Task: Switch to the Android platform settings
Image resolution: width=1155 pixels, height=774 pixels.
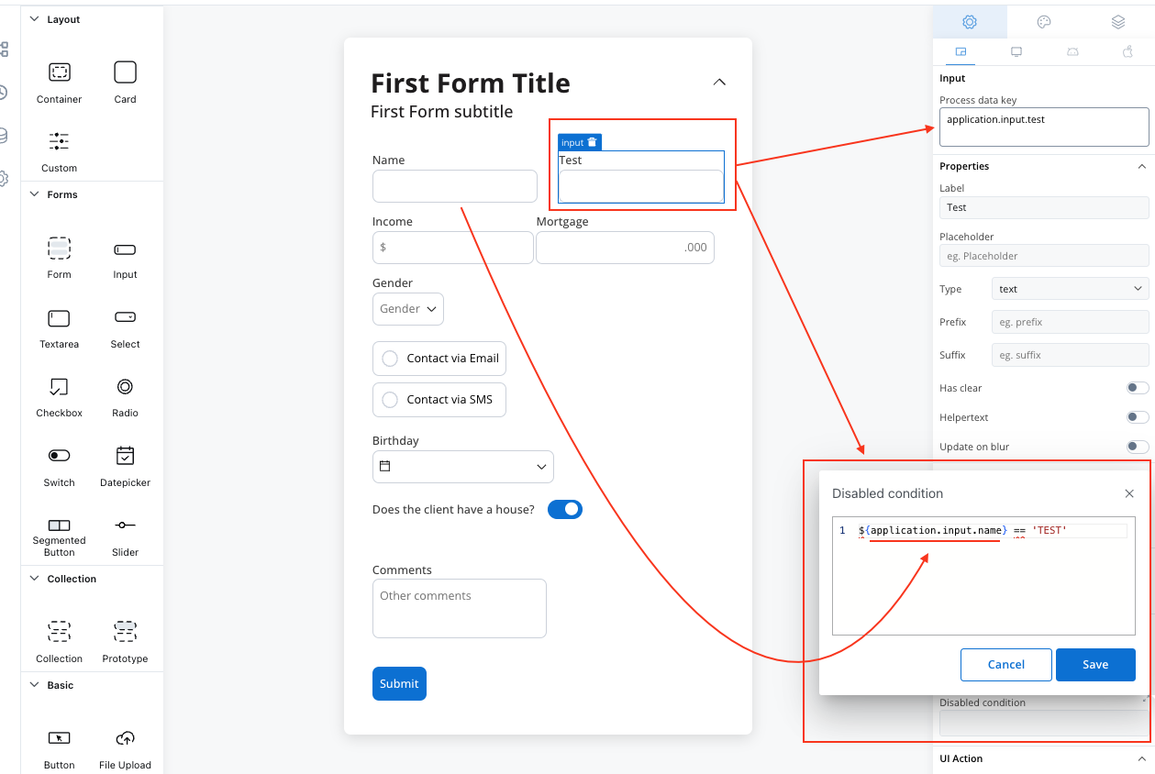Action: pos(1072,52)
